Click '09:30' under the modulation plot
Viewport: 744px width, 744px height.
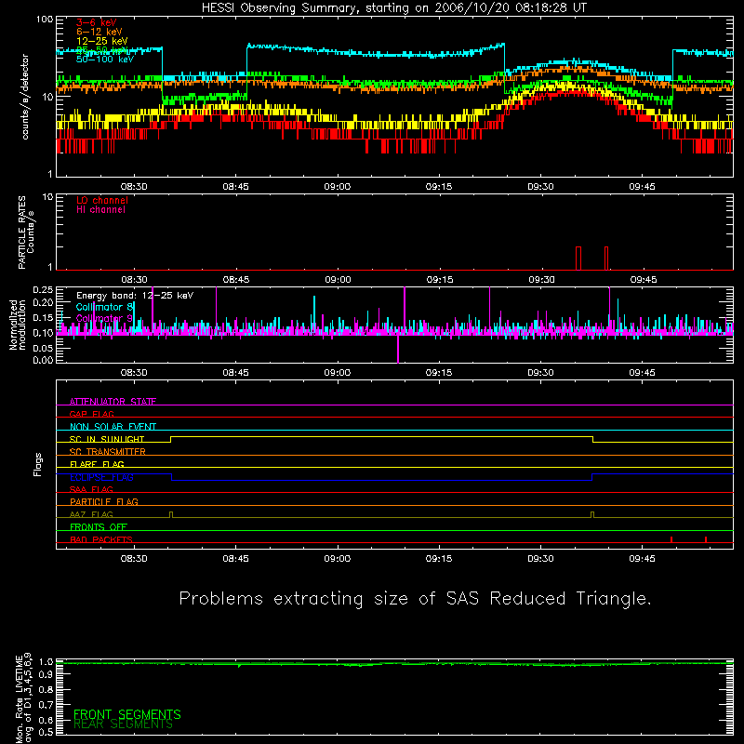pyautogui.click(x=540, y=373)
